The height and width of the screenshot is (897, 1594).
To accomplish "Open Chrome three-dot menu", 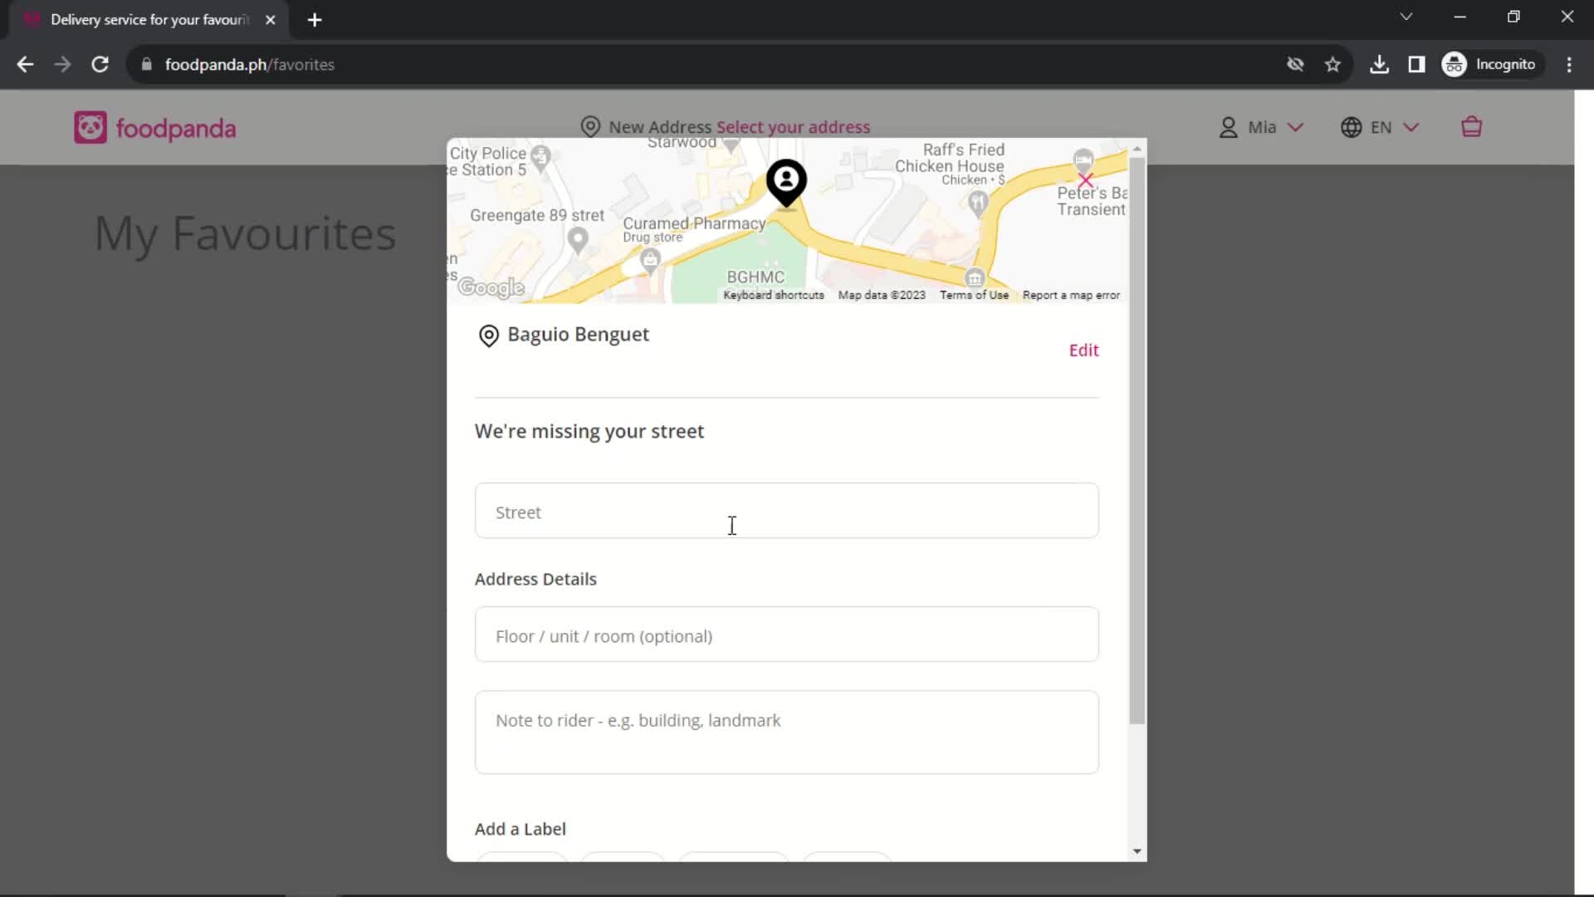I will click(1569, 64).
